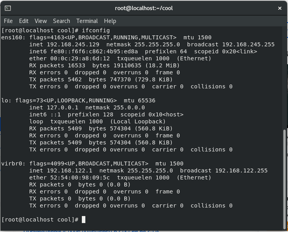The image size is (288, 232).
Task: Click the loopback address 127.0.0.1
Action: [62, 107]
